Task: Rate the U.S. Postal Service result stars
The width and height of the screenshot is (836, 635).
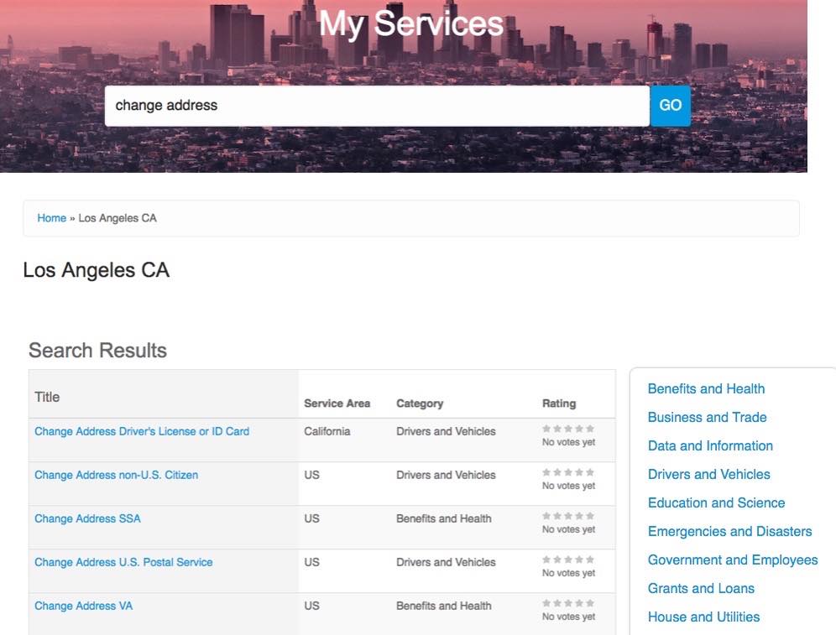Action: pos(567,560)
